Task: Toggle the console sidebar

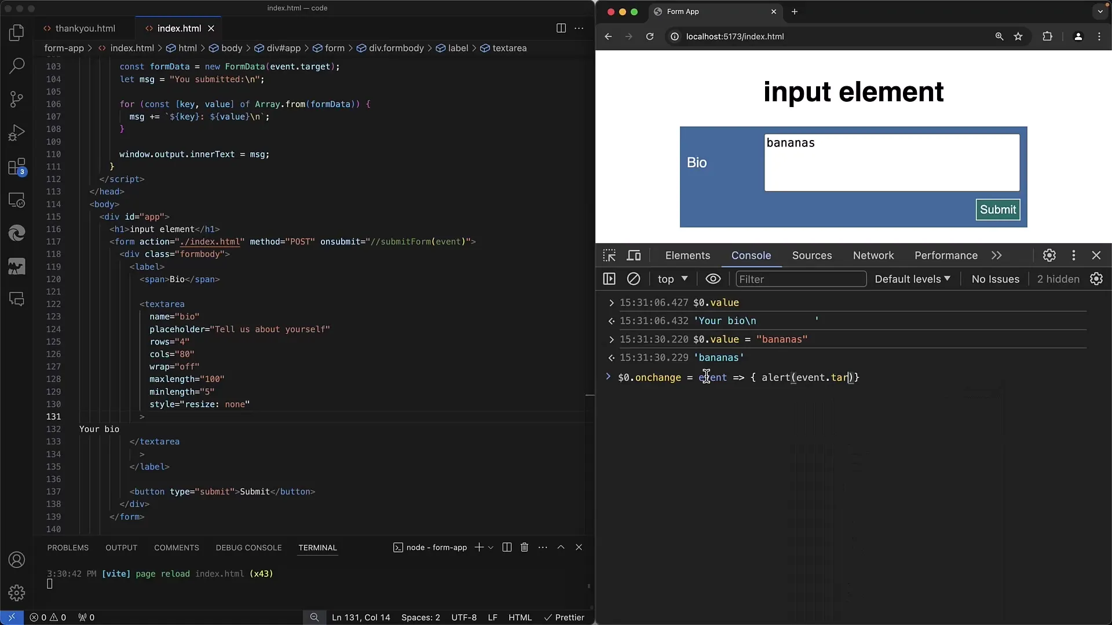Action: tap(609, 279)
